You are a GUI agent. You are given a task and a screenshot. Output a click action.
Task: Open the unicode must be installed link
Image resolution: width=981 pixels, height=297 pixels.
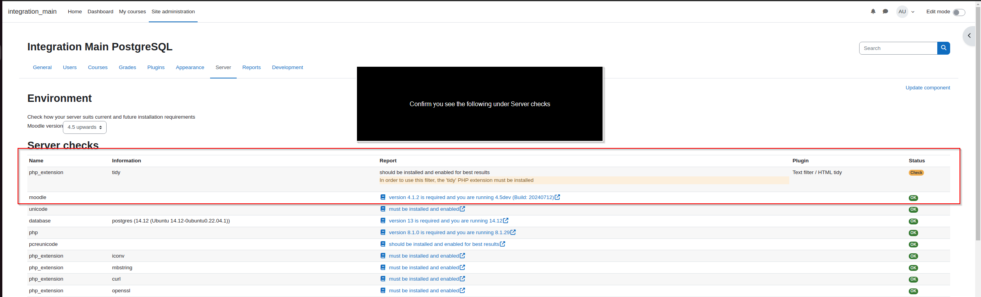pos(424,209)
